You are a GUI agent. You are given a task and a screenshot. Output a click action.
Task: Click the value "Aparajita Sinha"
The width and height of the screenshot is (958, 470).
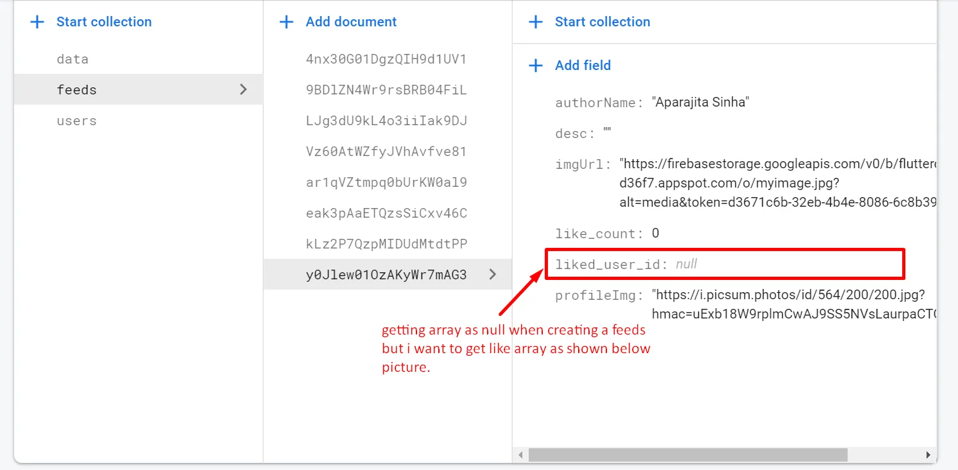(x=701, y=103)
